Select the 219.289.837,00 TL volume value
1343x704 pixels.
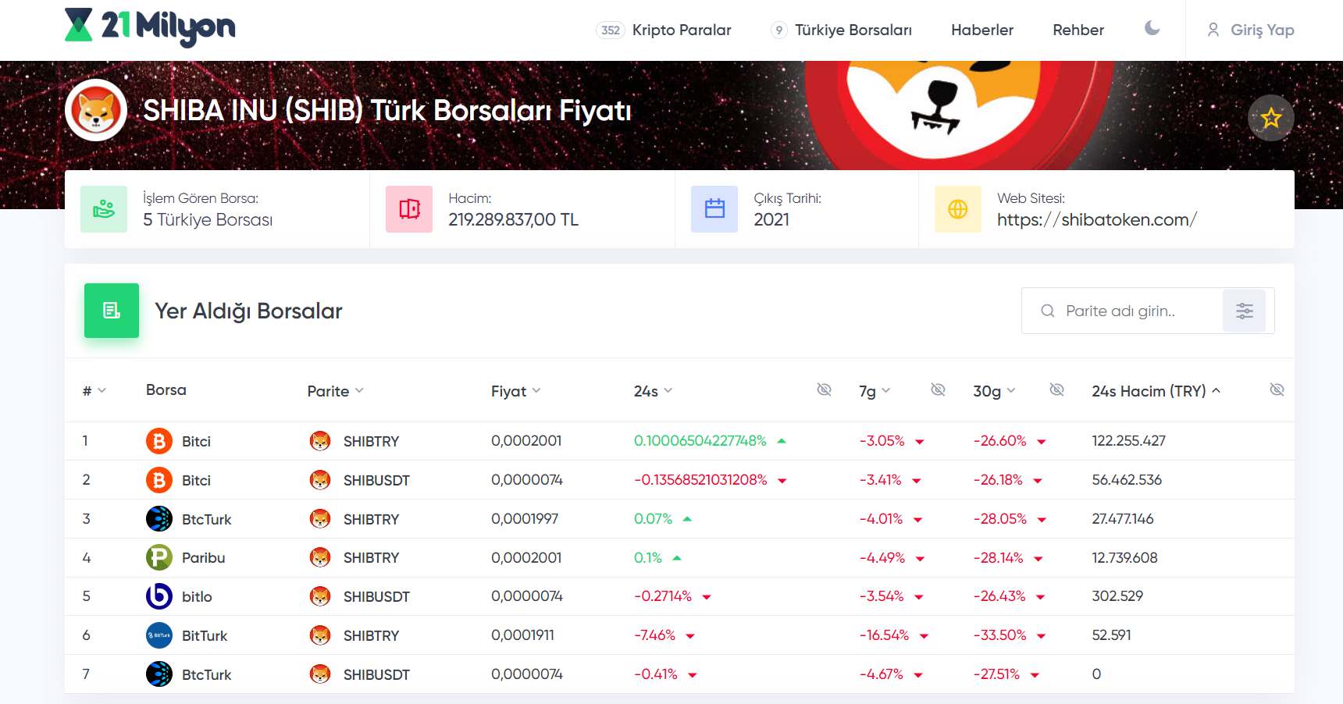point(513,220)
